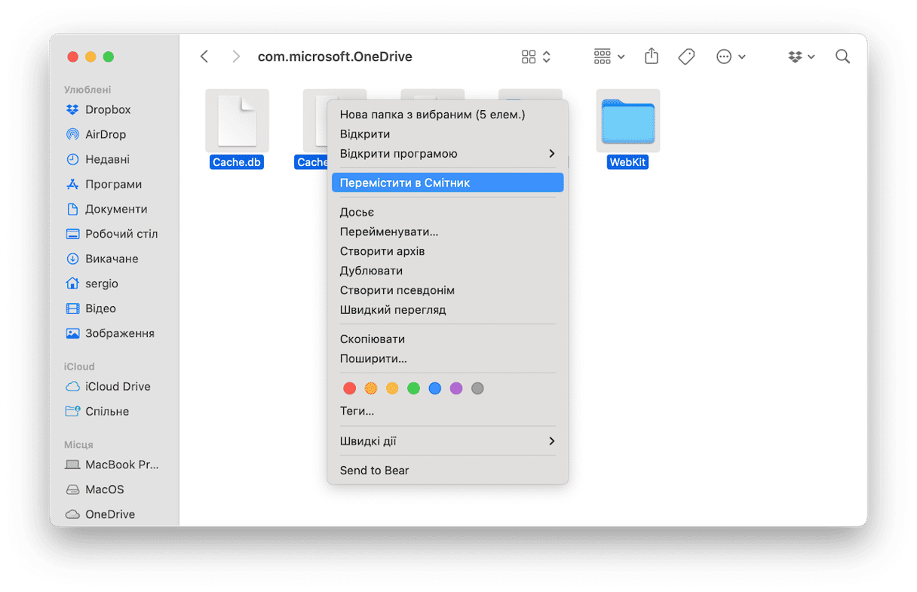The height and width of the screenshot is (592, 917).
Task: Open the Finder search magnifier
Action: pyautogui.click(x=842, y=57)
